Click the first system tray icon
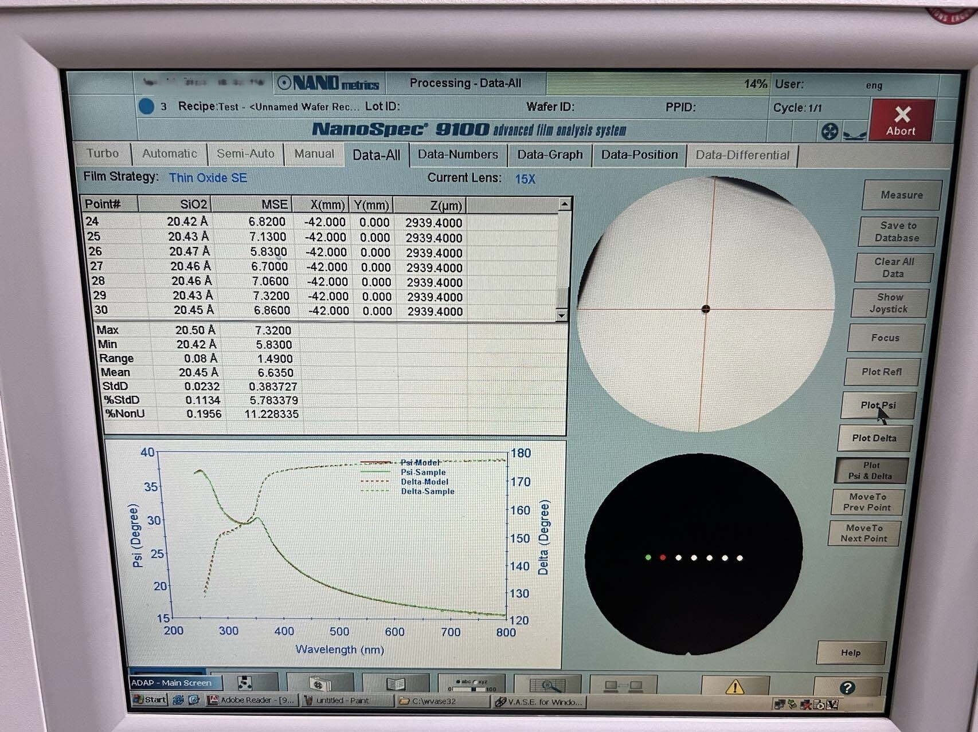Screen dimensions: 978x732 [779, 704]
